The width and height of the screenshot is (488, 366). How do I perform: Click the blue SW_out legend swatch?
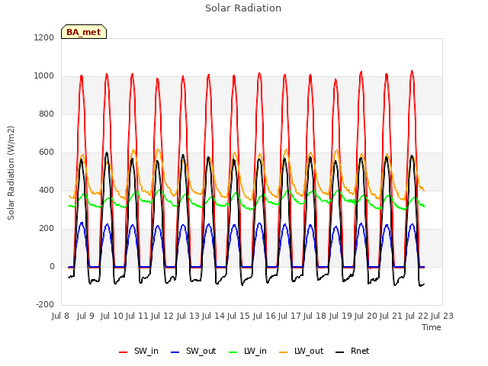coord(175,352)
